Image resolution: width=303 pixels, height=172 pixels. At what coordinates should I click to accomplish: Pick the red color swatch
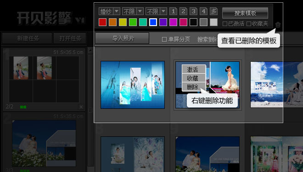(x=103, y=22)
